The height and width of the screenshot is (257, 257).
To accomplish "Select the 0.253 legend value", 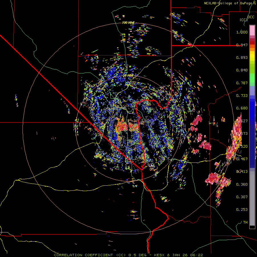I will pos(242,210).
